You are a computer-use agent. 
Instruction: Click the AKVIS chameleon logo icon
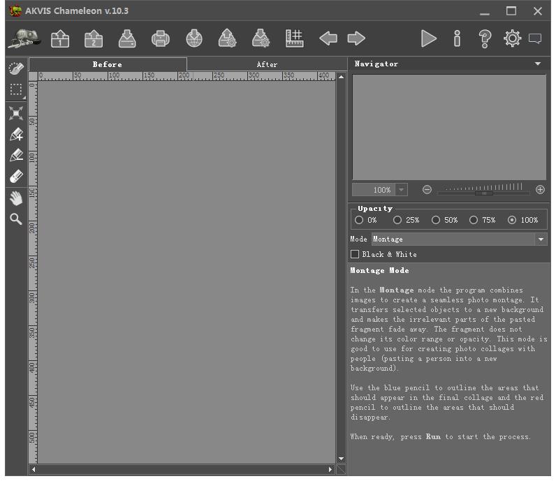pyautogui.click(x=24, y=38)
